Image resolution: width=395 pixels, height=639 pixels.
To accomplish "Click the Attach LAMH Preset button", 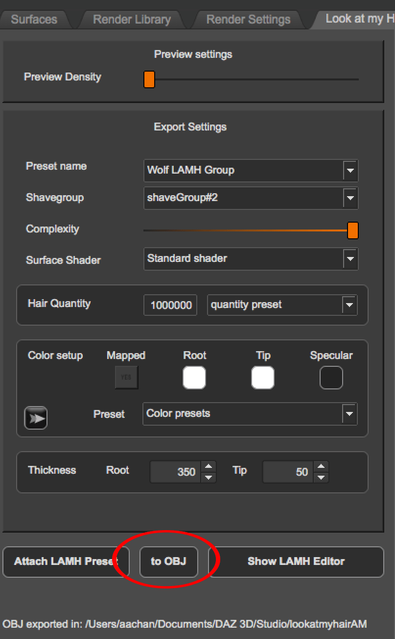I will click(x=66, y=562).
